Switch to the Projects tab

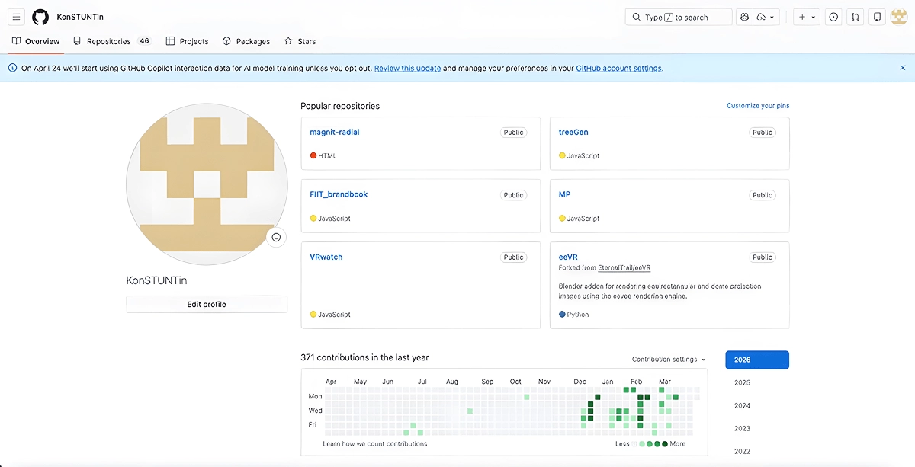[188, 41]
